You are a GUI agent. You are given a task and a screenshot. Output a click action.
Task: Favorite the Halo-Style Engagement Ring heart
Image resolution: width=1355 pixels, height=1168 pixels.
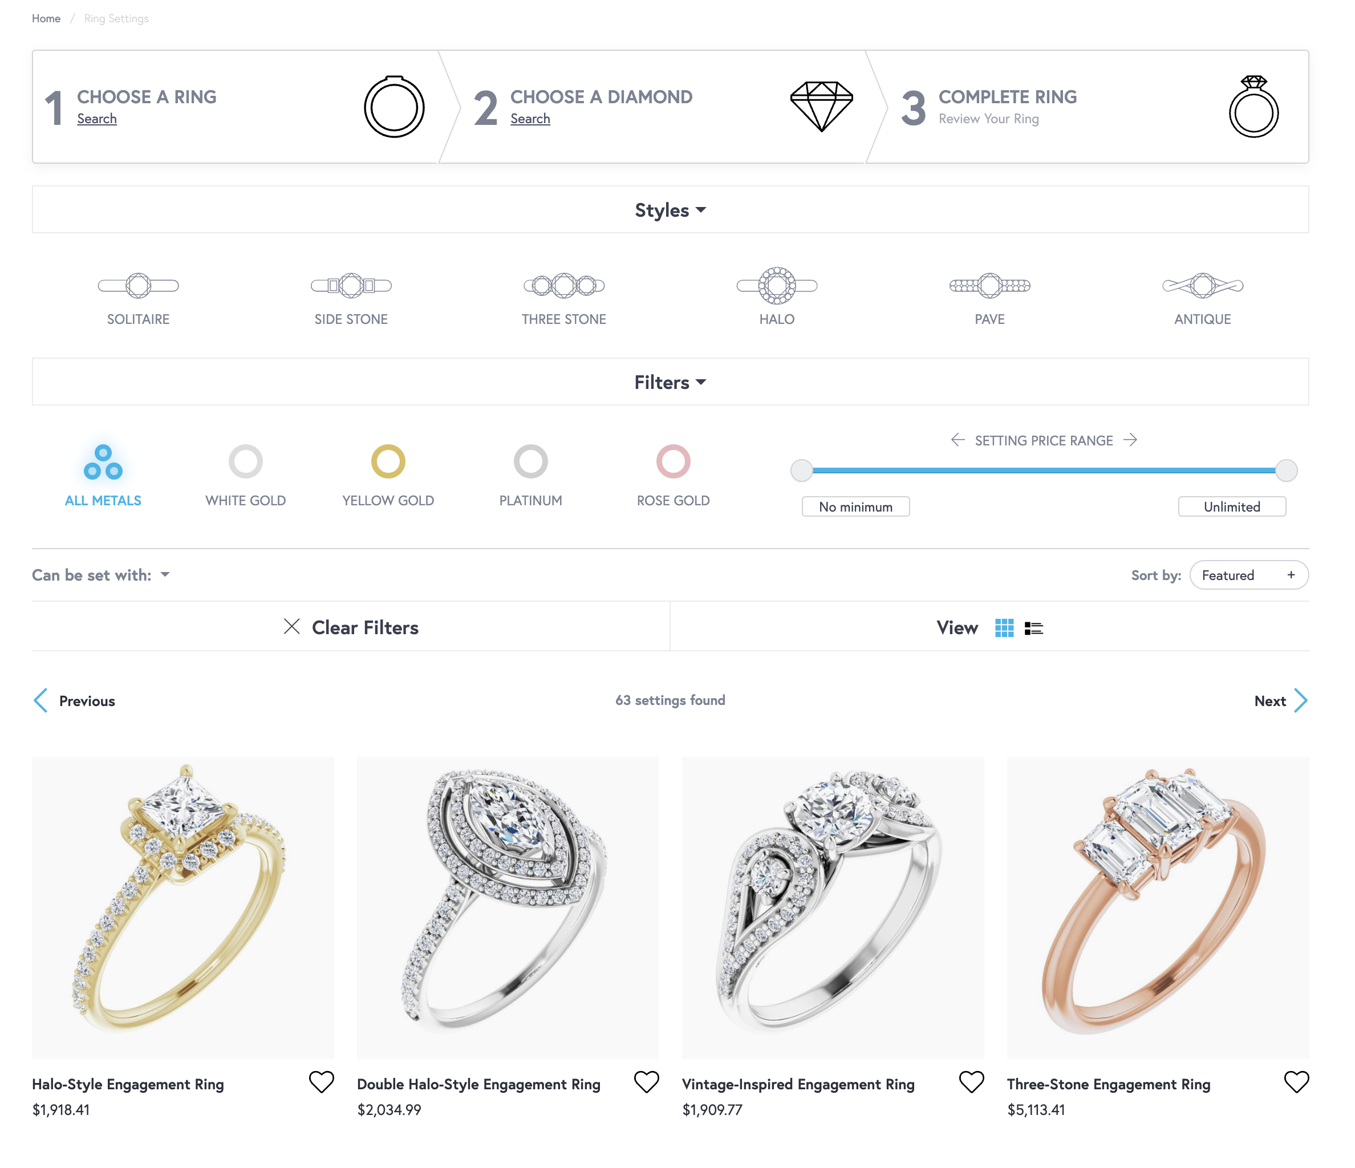[x=321, y=1082]
